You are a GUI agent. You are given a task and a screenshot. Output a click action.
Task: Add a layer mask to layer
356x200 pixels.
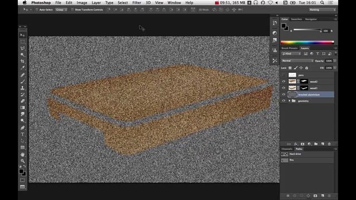pyautogui.click(x=303, y=144)
